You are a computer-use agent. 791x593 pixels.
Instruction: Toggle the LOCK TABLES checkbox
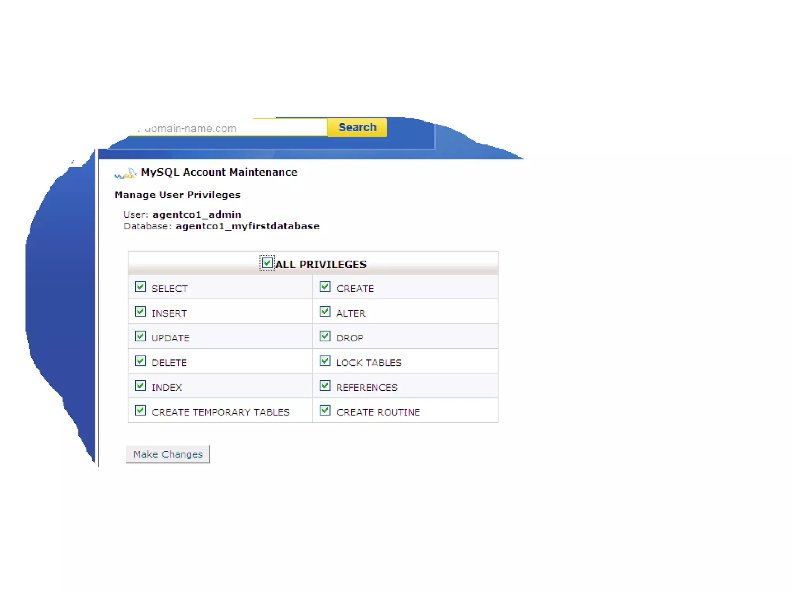tap(325, 361)
